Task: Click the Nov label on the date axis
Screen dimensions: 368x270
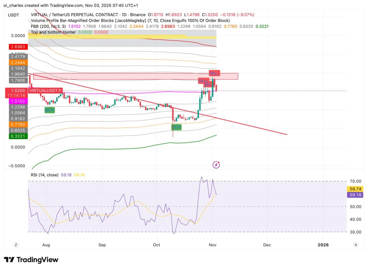Action: tap(212, 244)
